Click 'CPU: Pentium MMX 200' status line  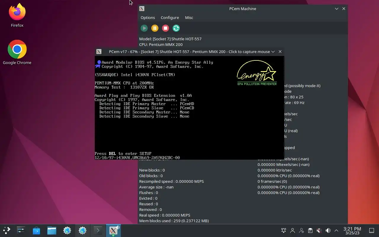click(161, 44)
